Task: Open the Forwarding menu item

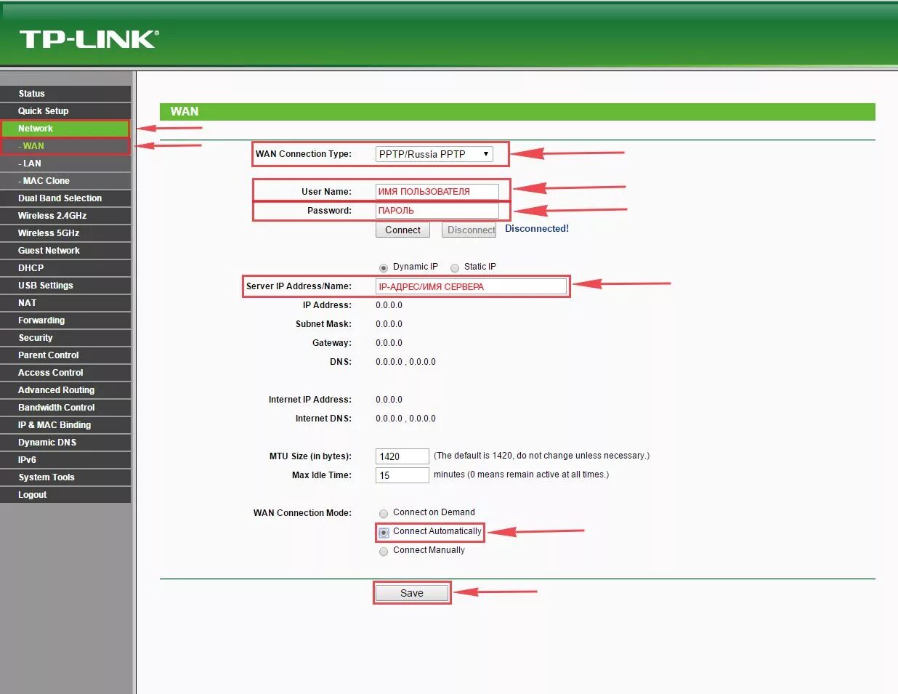Action: coord(65,320)
